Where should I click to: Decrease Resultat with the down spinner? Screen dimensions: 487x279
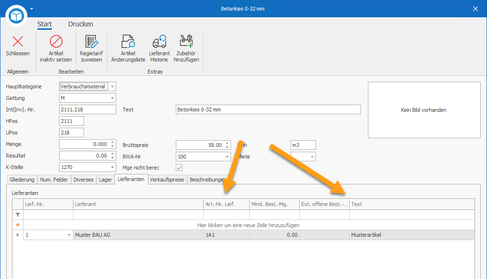[112, 158]
